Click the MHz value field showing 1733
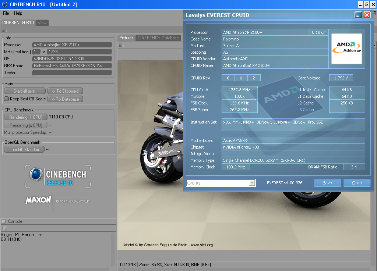This screenshot has height=271, width=377. point(79,51)
